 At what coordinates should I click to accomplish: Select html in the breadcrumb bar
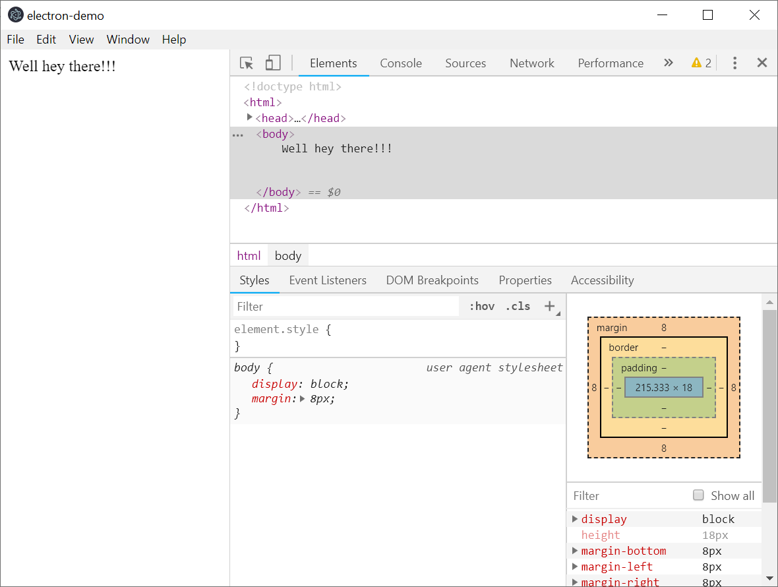click(x=249, y=255)
